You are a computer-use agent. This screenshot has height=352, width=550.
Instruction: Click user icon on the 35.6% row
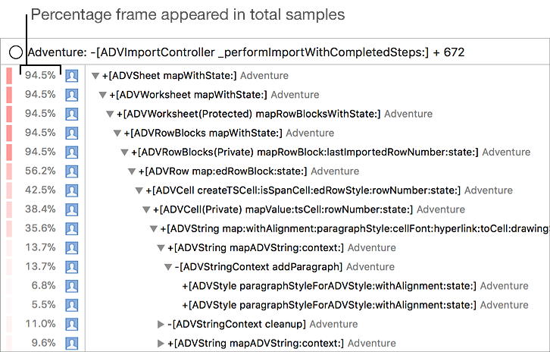(x=72, y=228)
